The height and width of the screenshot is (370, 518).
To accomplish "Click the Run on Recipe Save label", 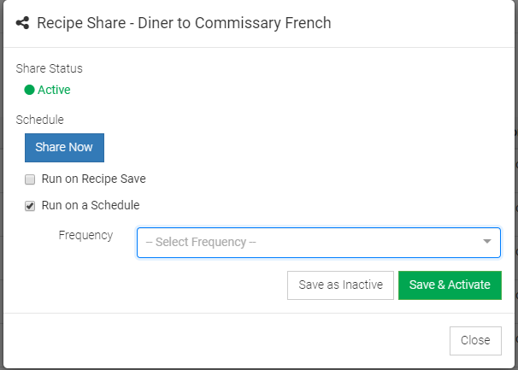I will [94, 179].
